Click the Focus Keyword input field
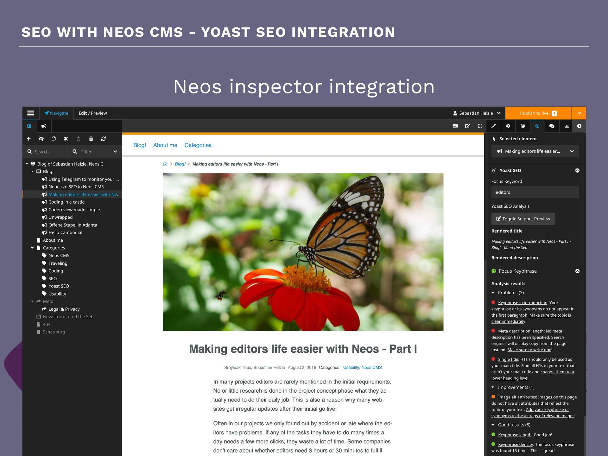The height and width of the screenshot is (456, 608). (535, 192)
